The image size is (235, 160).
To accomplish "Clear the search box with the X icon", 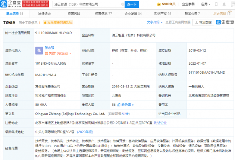I will click(123, 4).
